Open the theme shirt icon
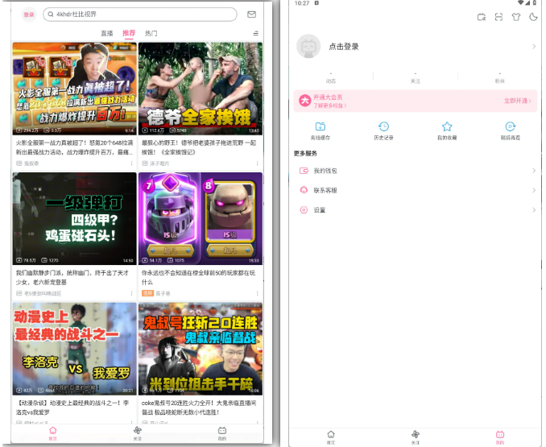The width and height of the screenshot is (546, 447). pos(516,16)
